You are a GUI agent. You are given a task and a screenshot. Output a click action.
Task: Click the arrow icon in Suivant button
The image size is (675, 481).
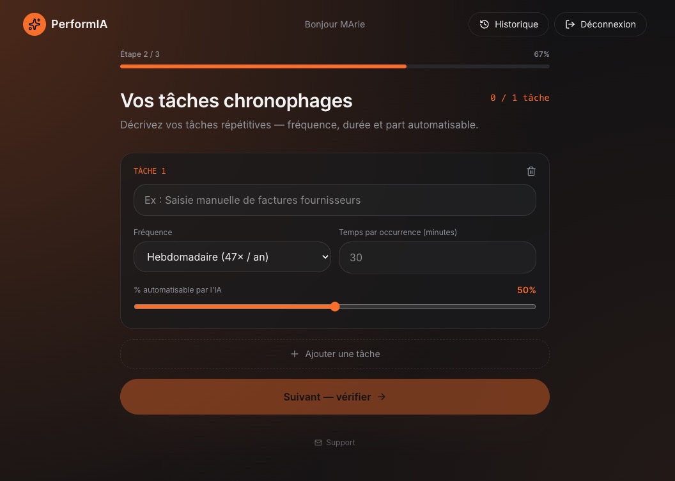pyautogui.click(x=382, y=397)
